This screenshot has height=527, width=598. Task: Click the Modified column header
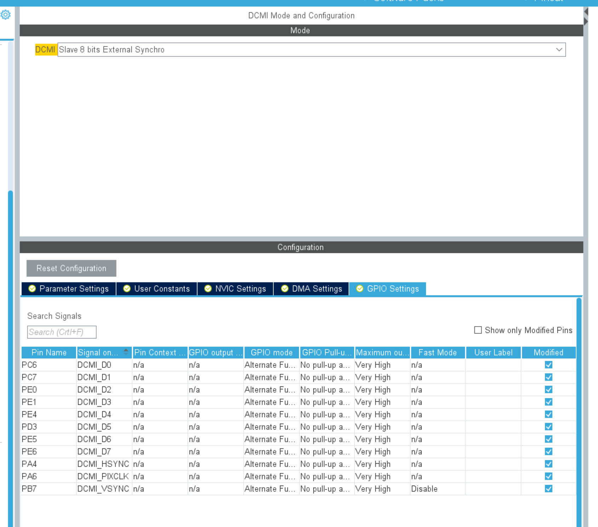(x=548, y=353)
